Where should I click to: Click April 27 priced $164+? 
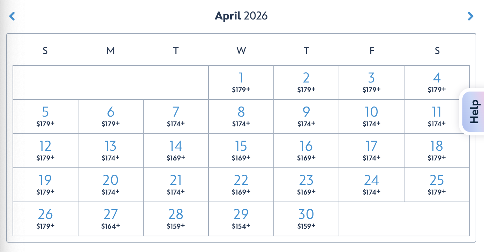pos(111,219)
